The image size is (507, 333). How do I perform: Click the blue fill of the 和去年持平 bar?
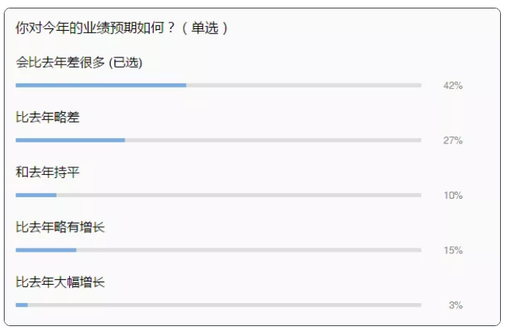pyautogui.click(x=36, y=195)
